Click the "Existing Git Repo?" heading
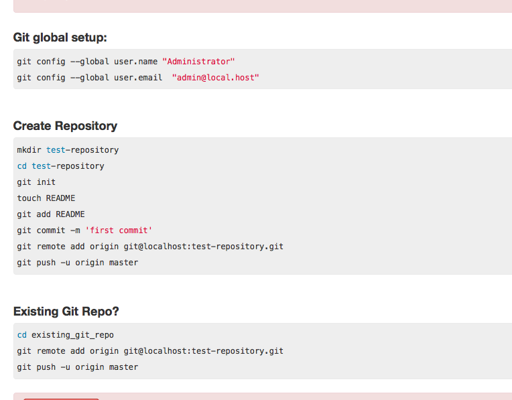The height and width of the screenshot is (400, 512). pos(66,312)
